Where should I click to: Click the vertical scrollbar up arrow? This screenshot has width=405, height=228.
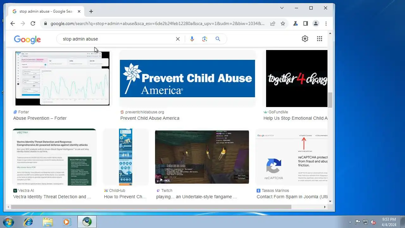tap(330, 33)
